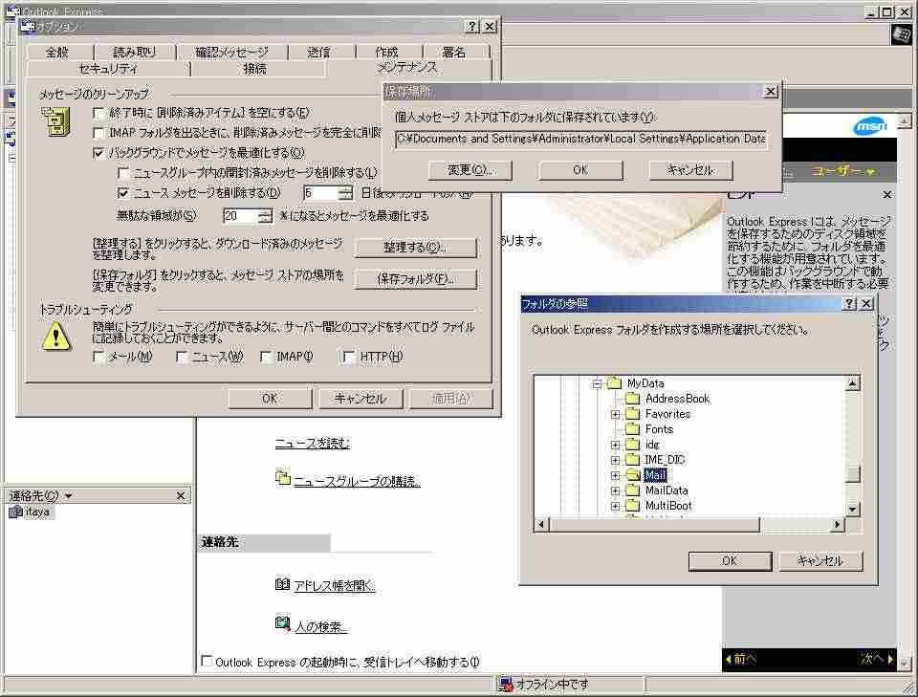The height and width of the screenshot is (697, 918).
Task: Click the wasted space percent spinner
Action: click(x=266, y=216)
